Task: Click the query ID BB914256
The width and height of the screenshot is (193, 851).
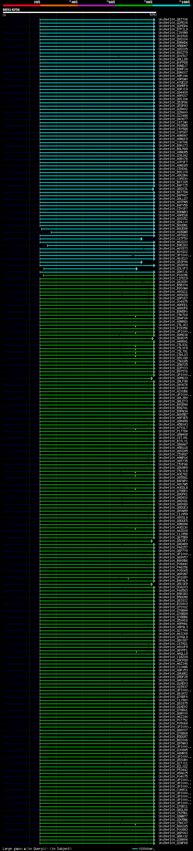Action: pos(11,10)
